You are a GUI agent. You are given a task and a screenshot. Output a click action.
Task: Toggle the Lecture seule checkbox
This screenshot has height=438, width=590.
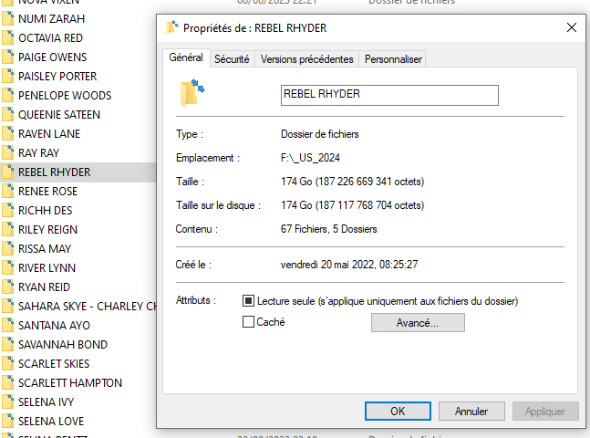click(x=248, y=300)
